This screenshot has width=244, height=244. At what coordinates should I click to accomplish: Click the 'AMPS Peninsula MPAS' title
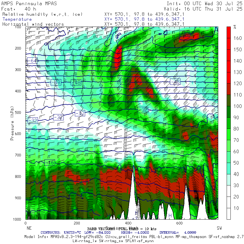(x=29, y=4)
